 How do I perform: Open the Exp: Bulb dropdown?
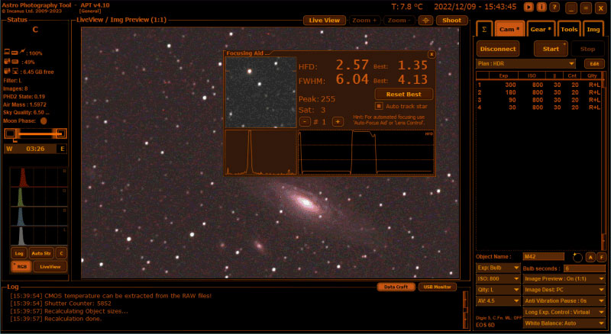coord(498,268)
